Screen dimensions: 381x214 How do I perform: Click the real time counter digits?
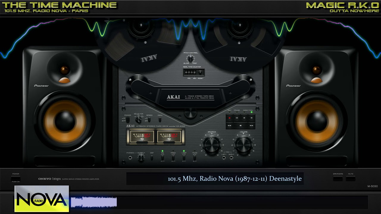(190, 72)
